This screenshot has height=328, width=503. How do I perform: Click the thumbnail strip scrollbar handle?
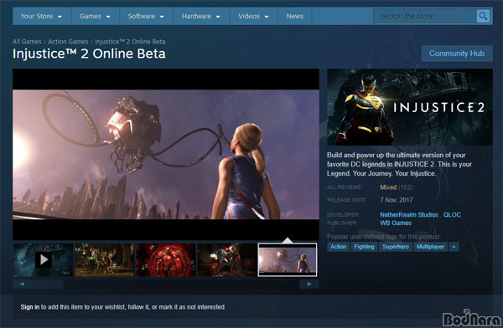[x=48, y=284]
